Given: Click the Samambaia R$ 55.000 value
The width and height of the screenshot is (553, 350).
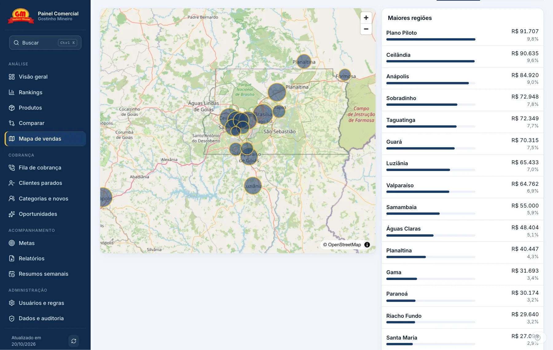Looking at the screenshot, I should [525, 206].
